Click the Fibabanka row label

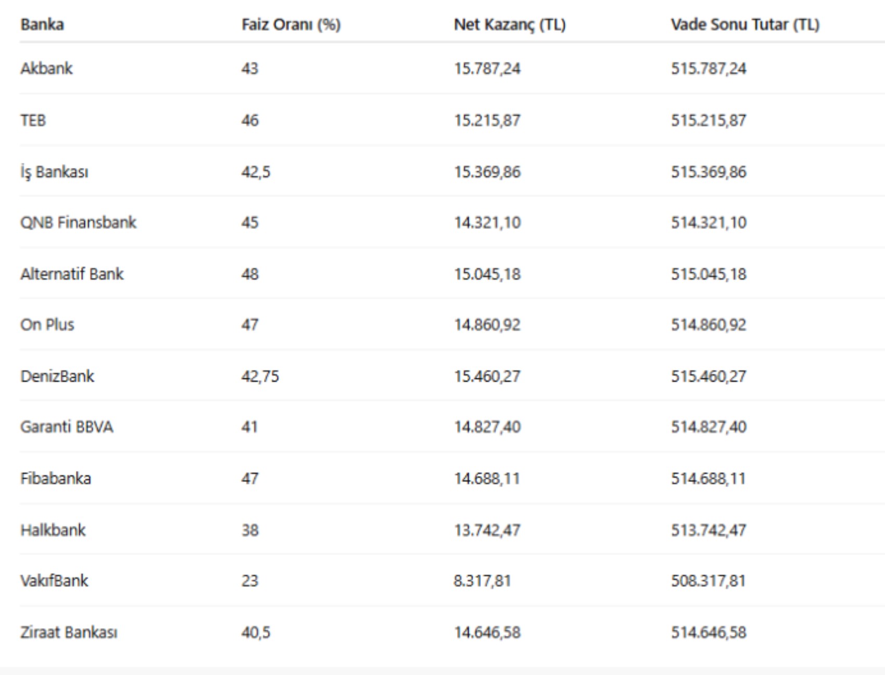56,478
